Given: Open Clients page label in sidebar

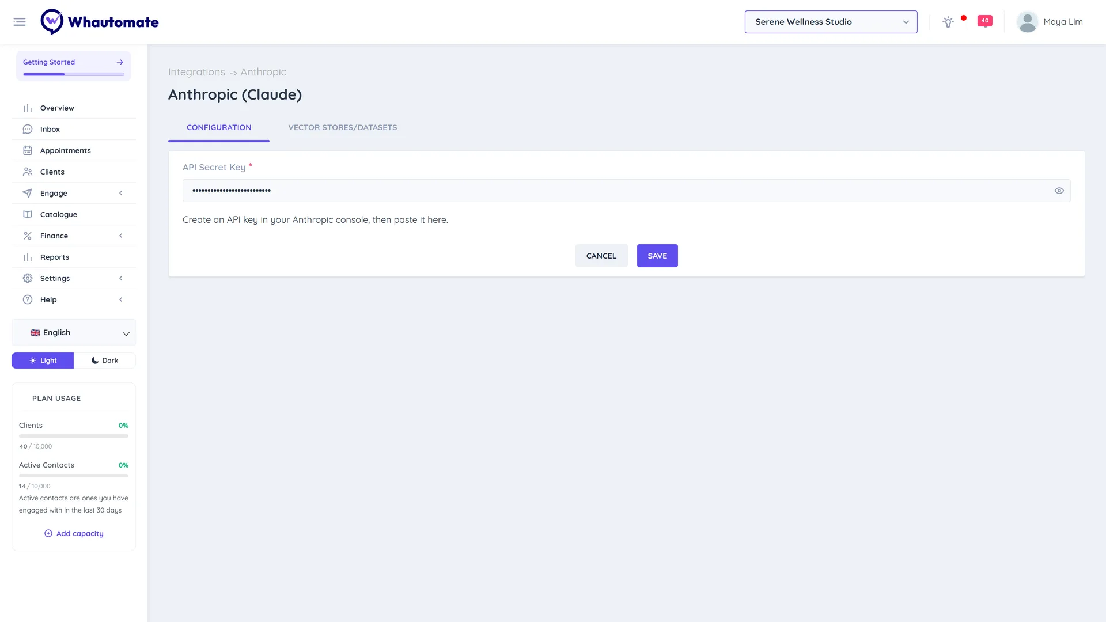Looking at the screenshot, I should click(x=52, y=172).
